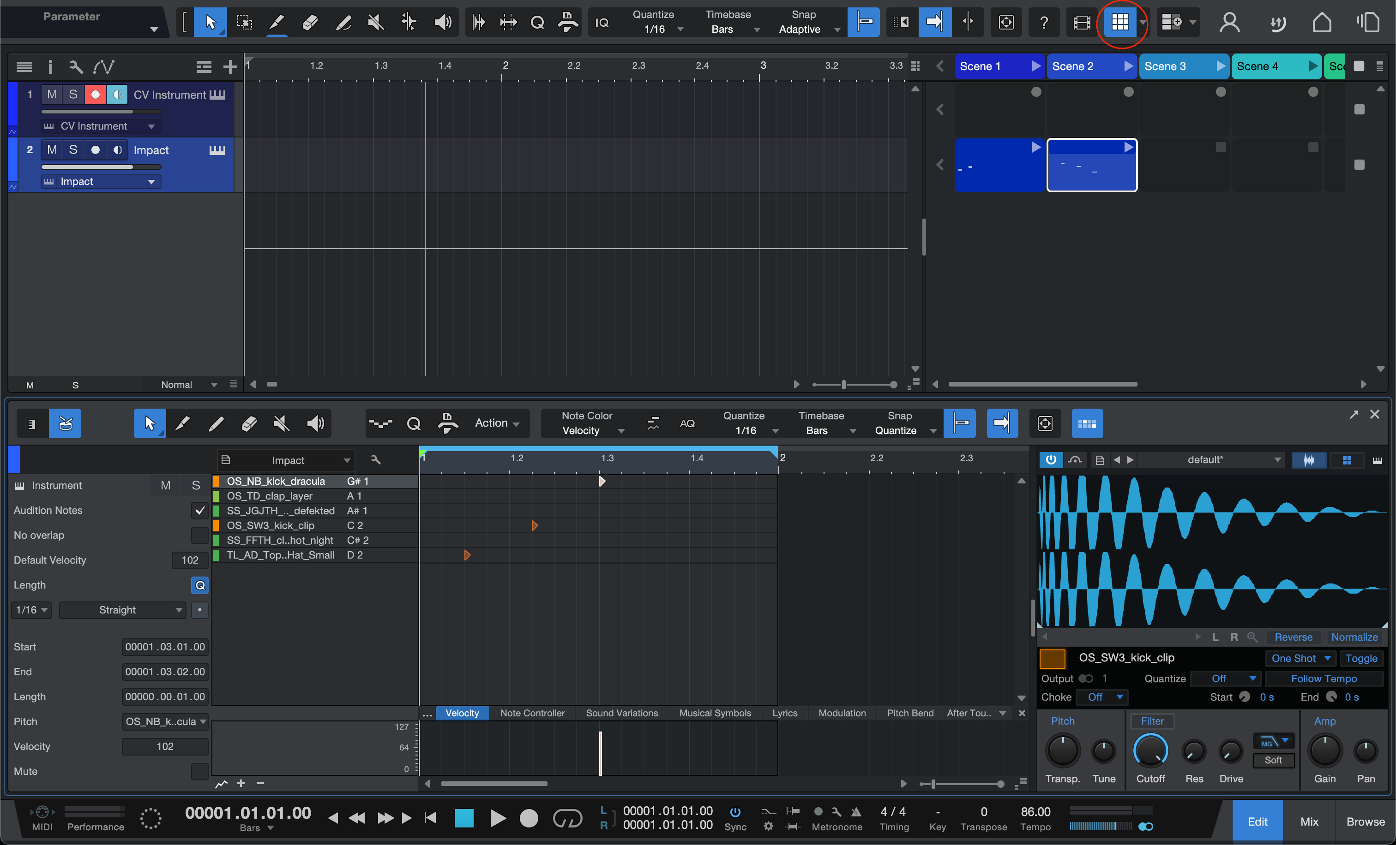Open the help question mark button

coord(1044,23)
